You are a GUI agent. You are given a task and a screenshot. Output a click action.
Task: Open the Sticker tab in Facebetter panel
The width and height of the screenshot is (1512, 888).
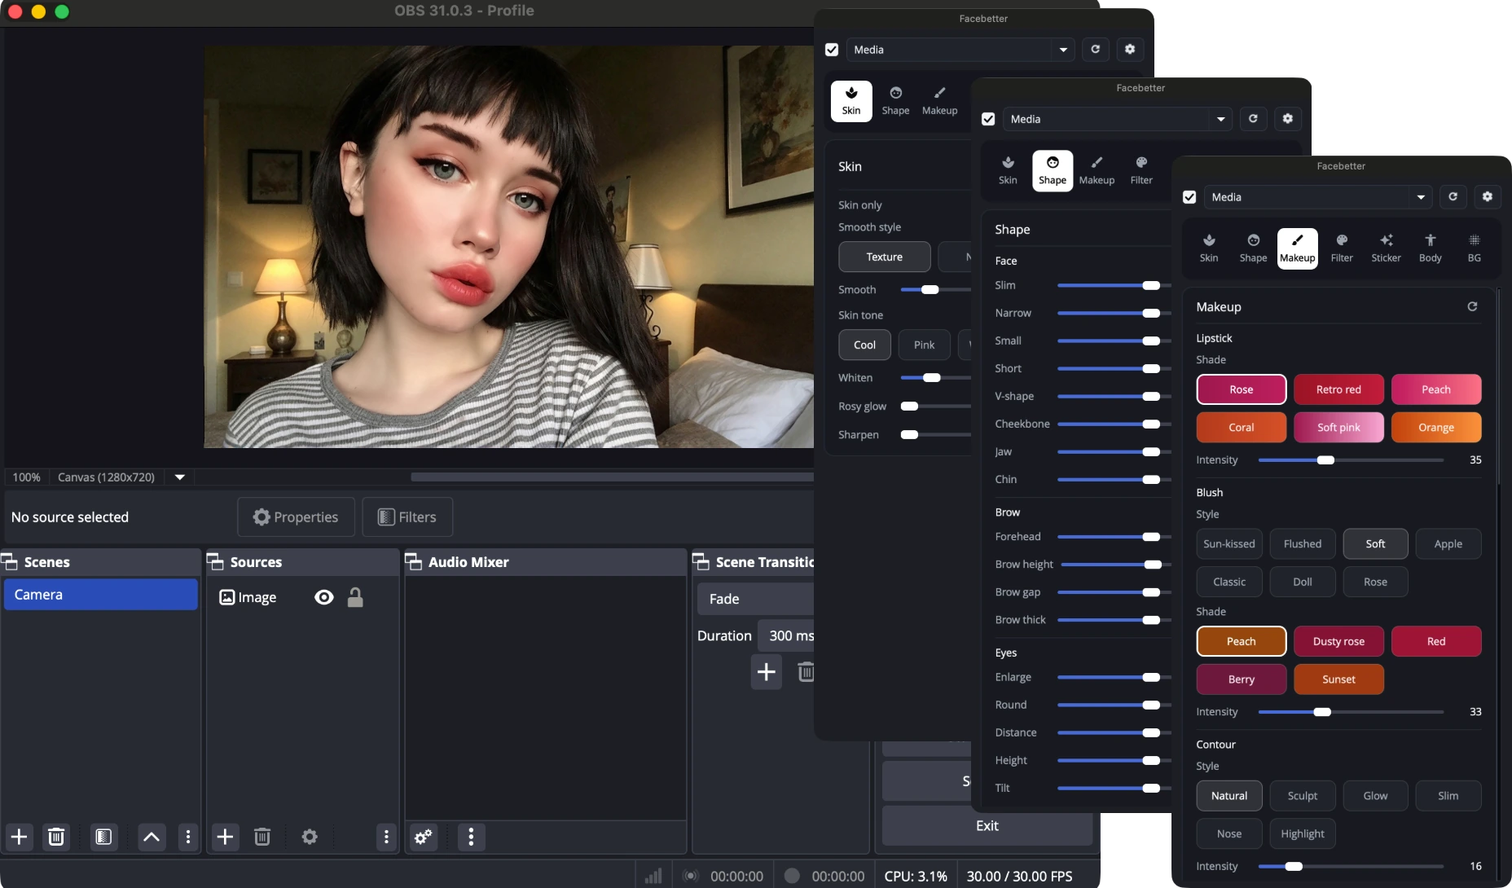[1386, 248]
